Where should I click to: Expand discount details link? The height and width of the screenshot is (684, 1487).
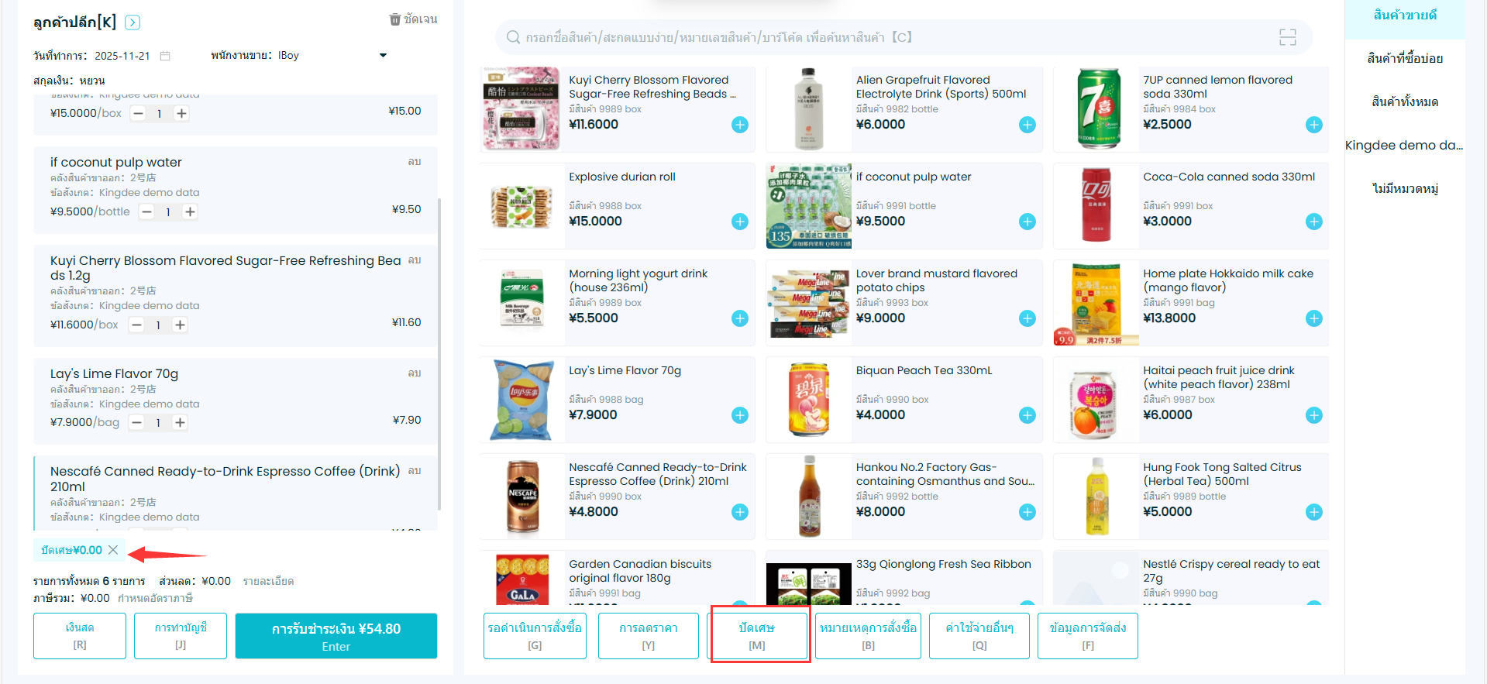point(268,581)
